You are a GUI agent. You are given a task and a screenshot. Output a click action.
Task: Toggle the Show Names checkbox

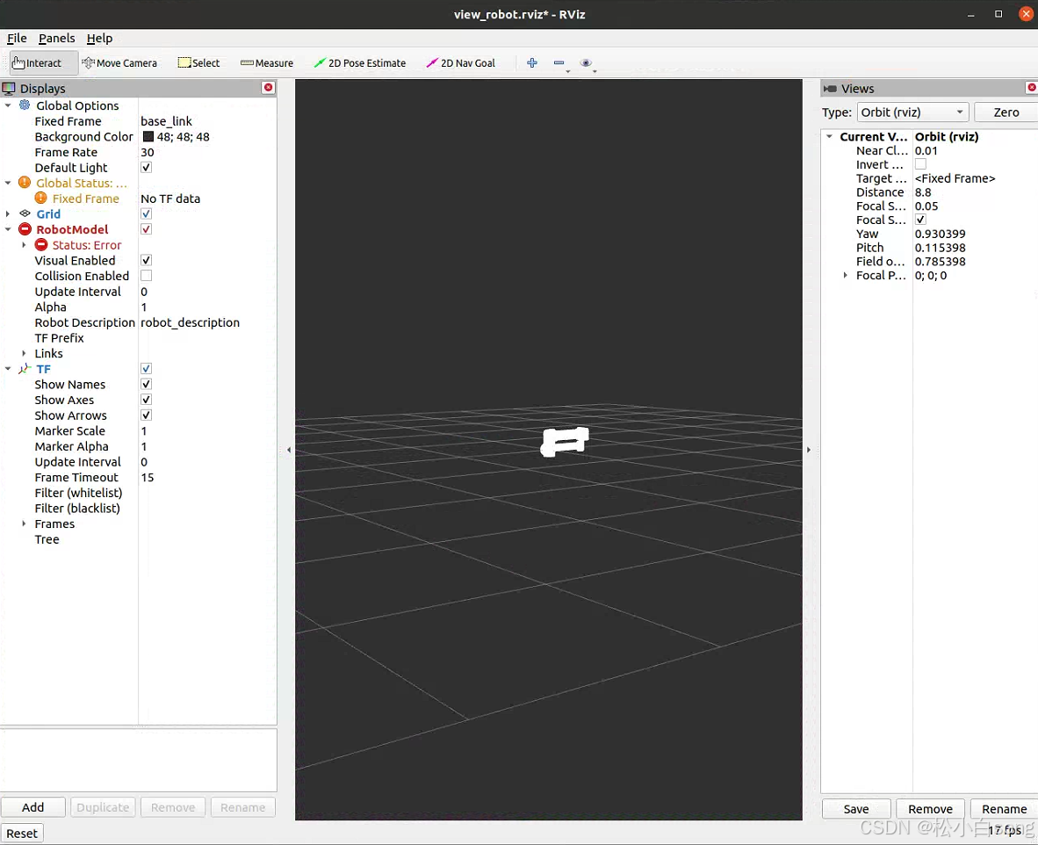click(x=147, y=384)
